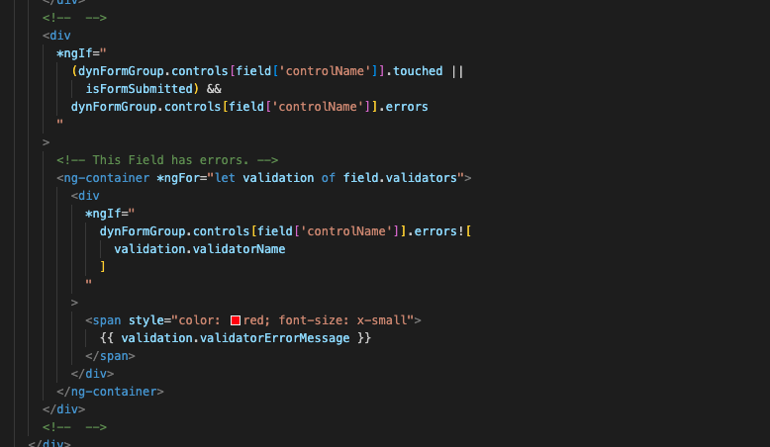Click the closing span tag
The height and width of the screenshot is (447, 770).
pyautogui.click(x=110, y=356)
